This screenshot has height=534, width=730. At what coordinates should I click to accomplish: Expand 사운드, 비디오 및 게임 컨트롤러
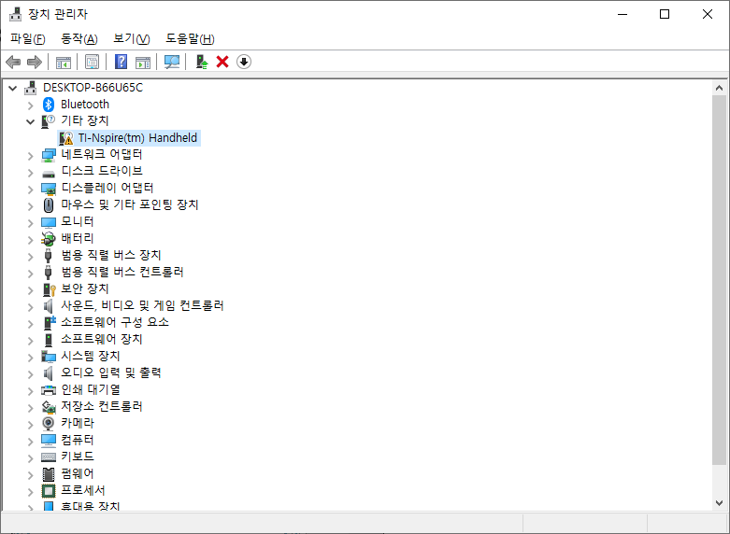[31, 307]
